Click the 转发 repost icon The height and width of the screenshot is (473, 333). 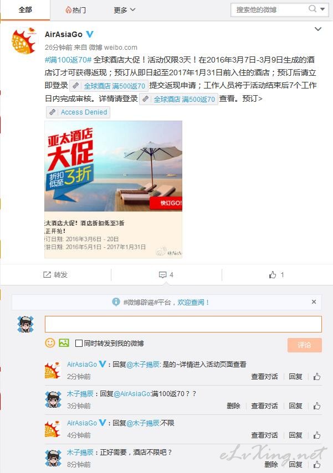pyautogui.click(x=47, y=274)
